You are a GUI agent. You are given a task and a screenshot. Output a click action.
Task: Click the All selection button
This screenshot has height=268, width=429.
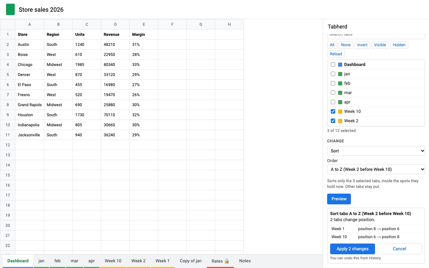tap(332, 45)
